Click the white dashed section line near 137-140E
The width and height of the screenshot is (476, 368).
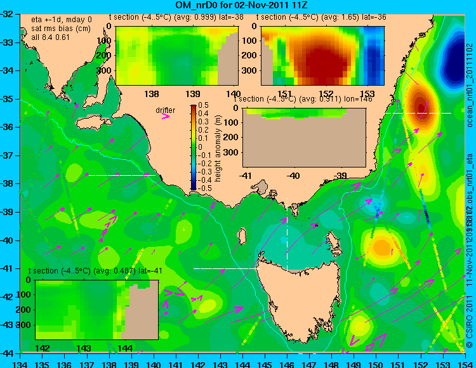click(122, 175)
